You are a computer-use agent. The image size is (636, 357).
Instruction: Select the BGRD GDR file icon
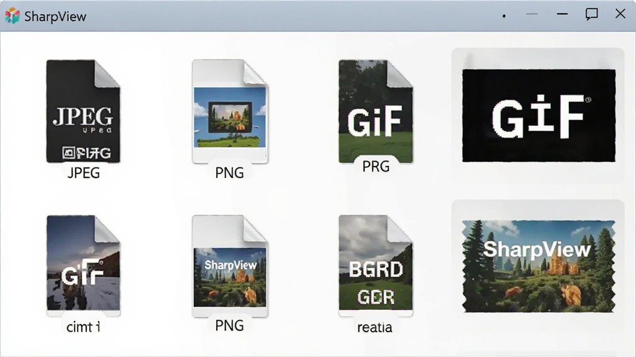point(376,265)
